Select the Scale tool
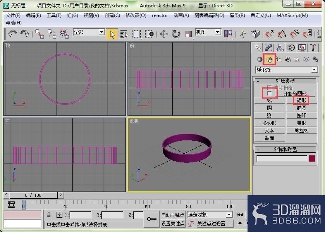Viewport: 325px width, 232px height. 188,34
